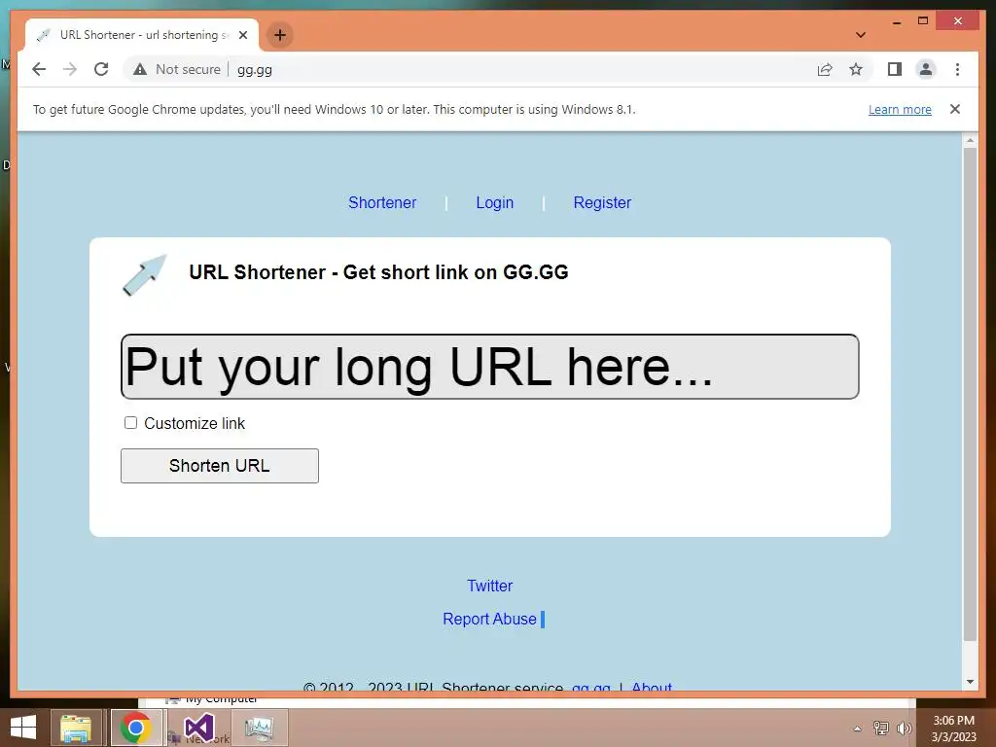Click the Shorten URL button
This screenshot has width=996, height=747.
click(x=220, y=466)
